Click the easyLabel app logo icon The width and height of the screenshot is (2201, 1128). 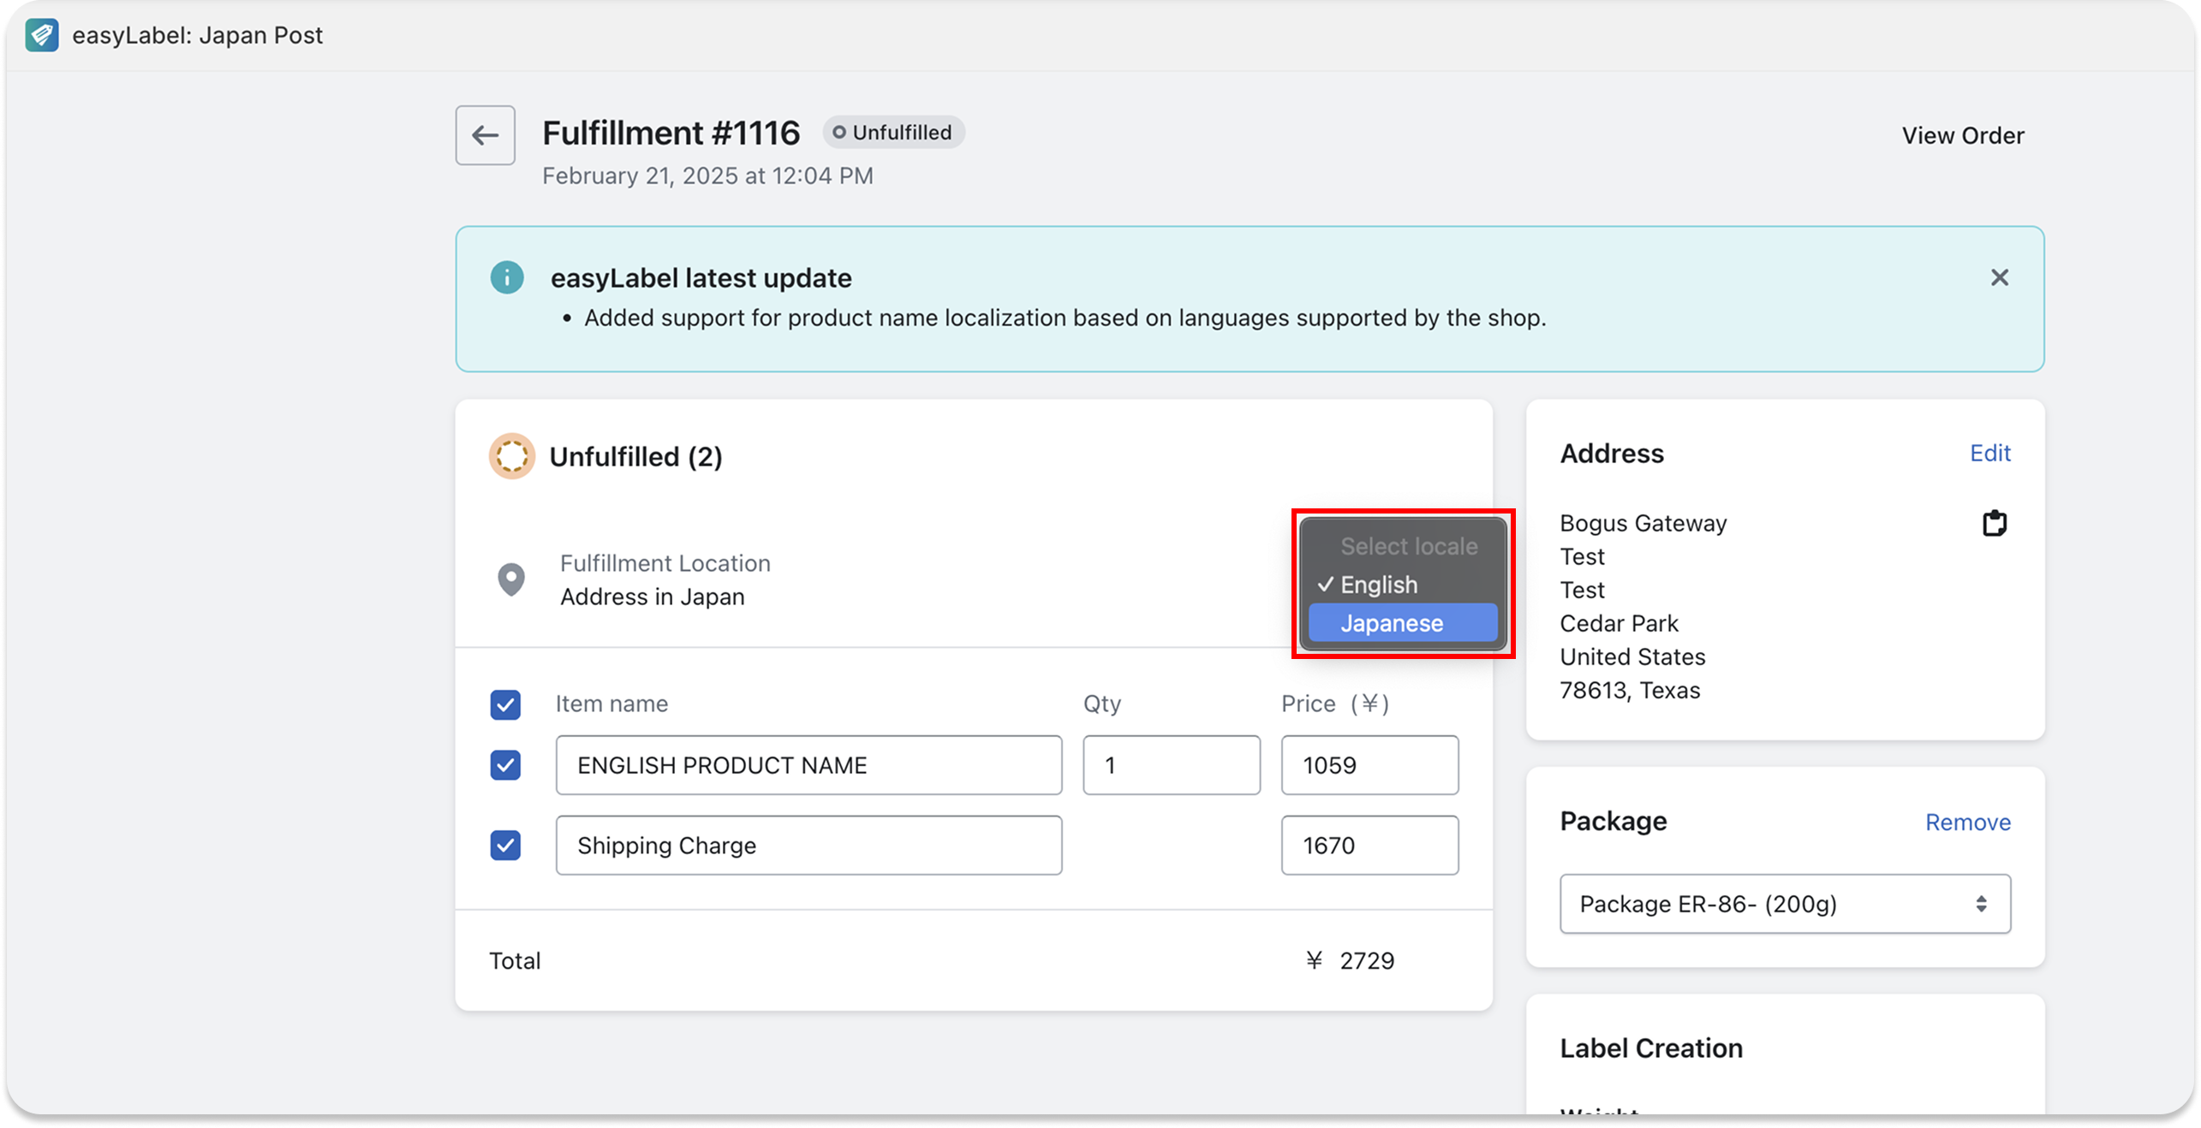[41, 35]
